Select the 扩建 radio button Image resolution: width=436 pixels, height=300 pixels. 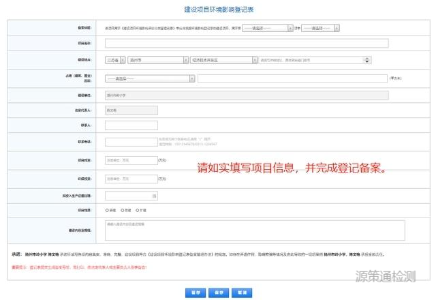coord(138,211)
